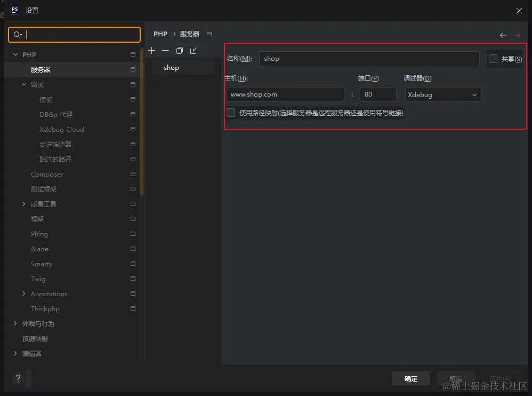Click PHP in breadcrumb
Screen dimensions: 532x396
(x=160, y=34)
